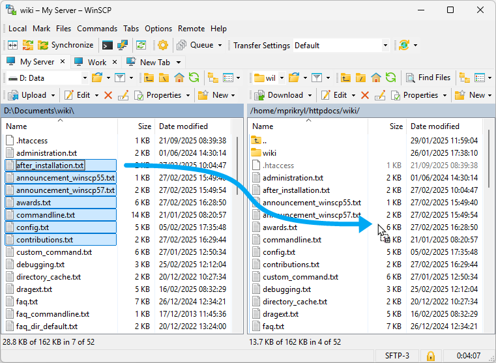Select debugging.txt in the local panel
Viewport: 496px width, 363px height.
tap(40, 265)
